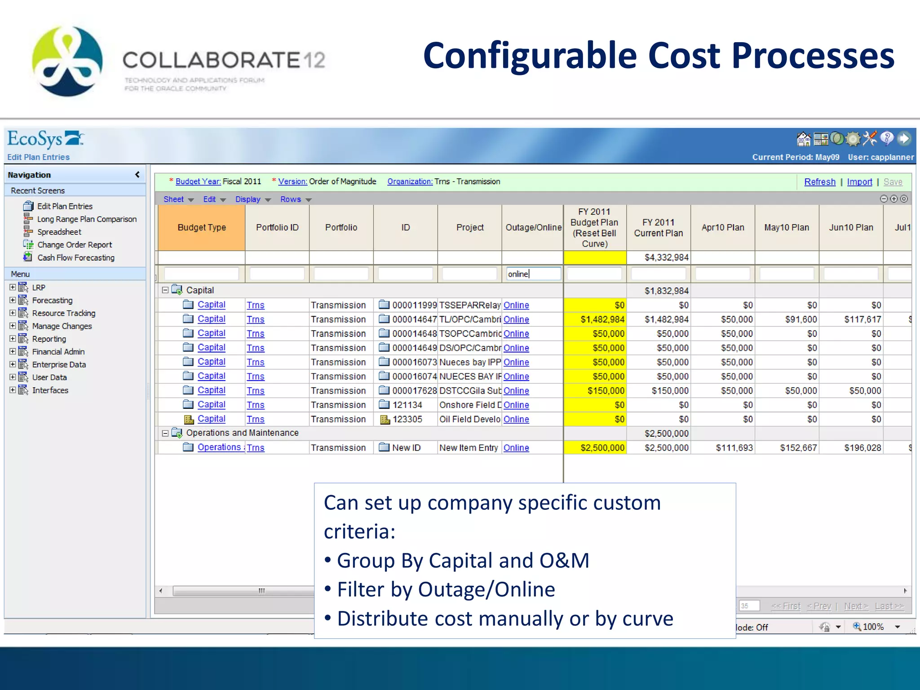Open the dashboard reports icon

(x=821, y=139)
